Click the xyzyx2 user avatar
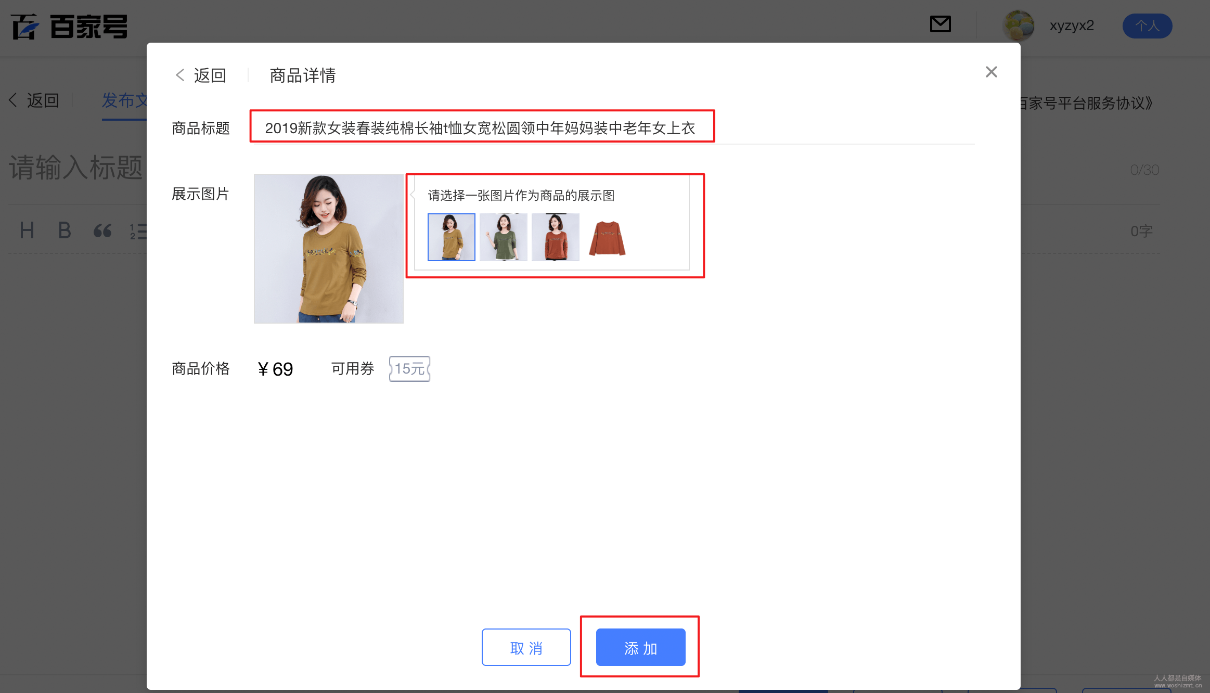 [x=1018, y=25]
